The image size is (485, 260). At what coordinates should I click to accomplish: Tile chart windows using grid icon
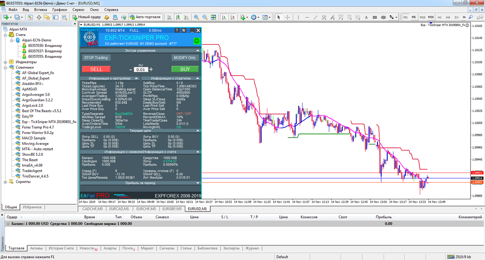pyautogui.click(x=214, y=17)
